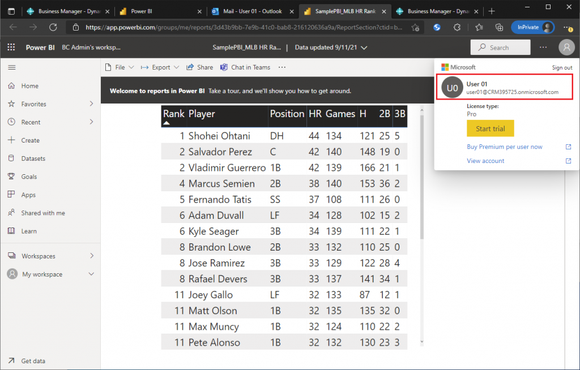Expand the Workspaces flyout chevron

click(91, 256)
